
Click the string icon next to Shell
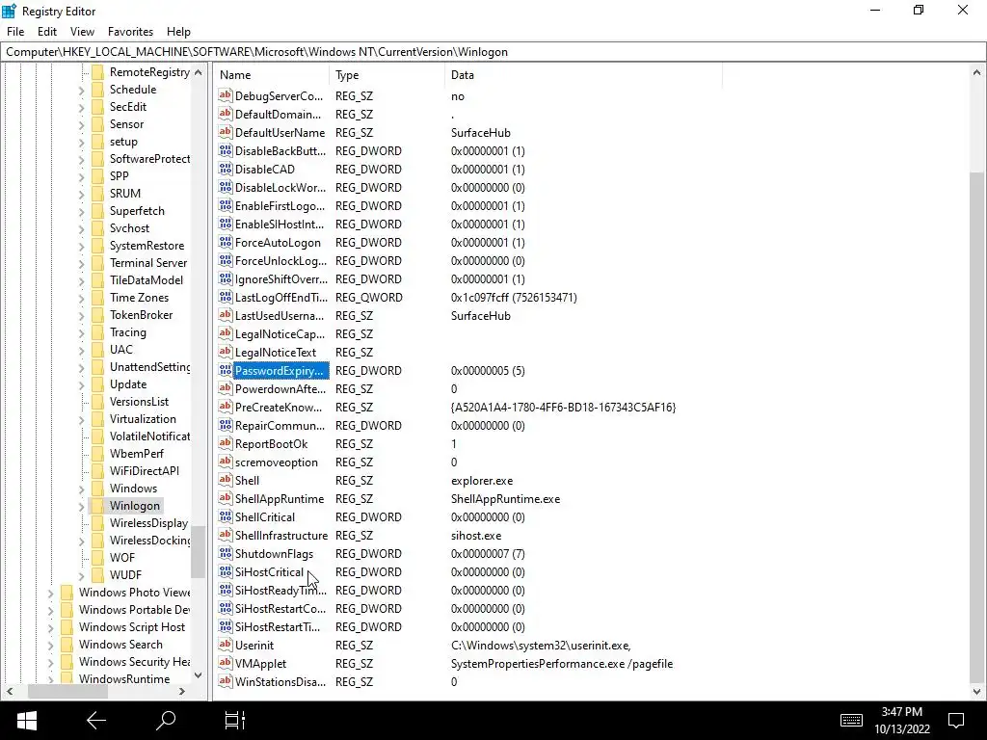(226, 480)
